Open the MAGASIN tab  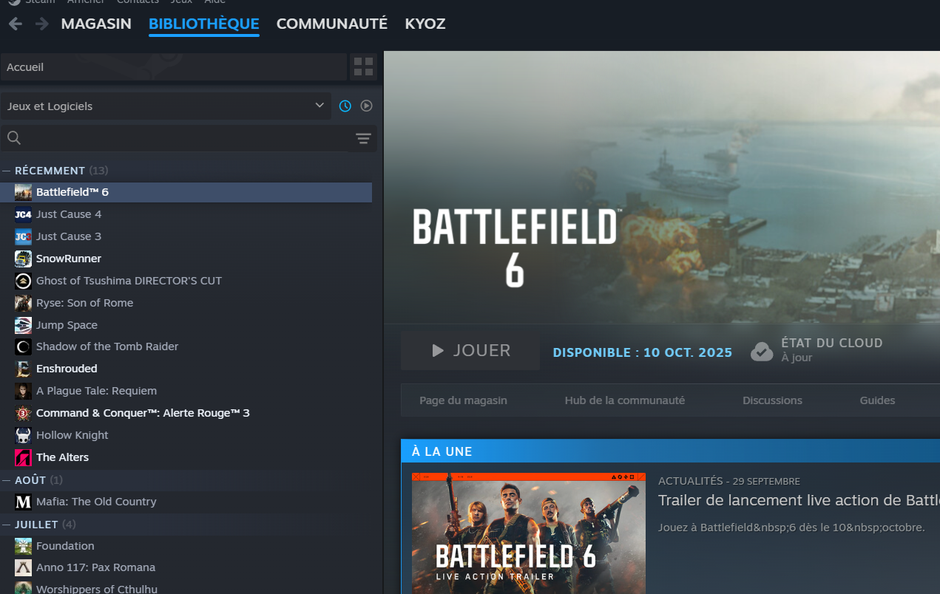point(96,24)
